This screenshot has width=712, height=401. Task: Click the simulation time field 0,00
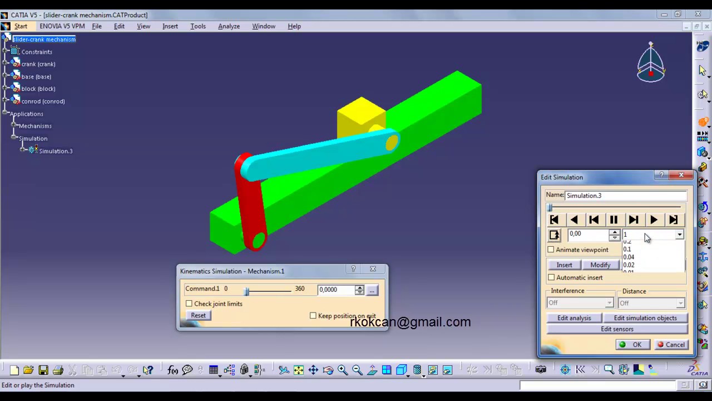[588, 234]
